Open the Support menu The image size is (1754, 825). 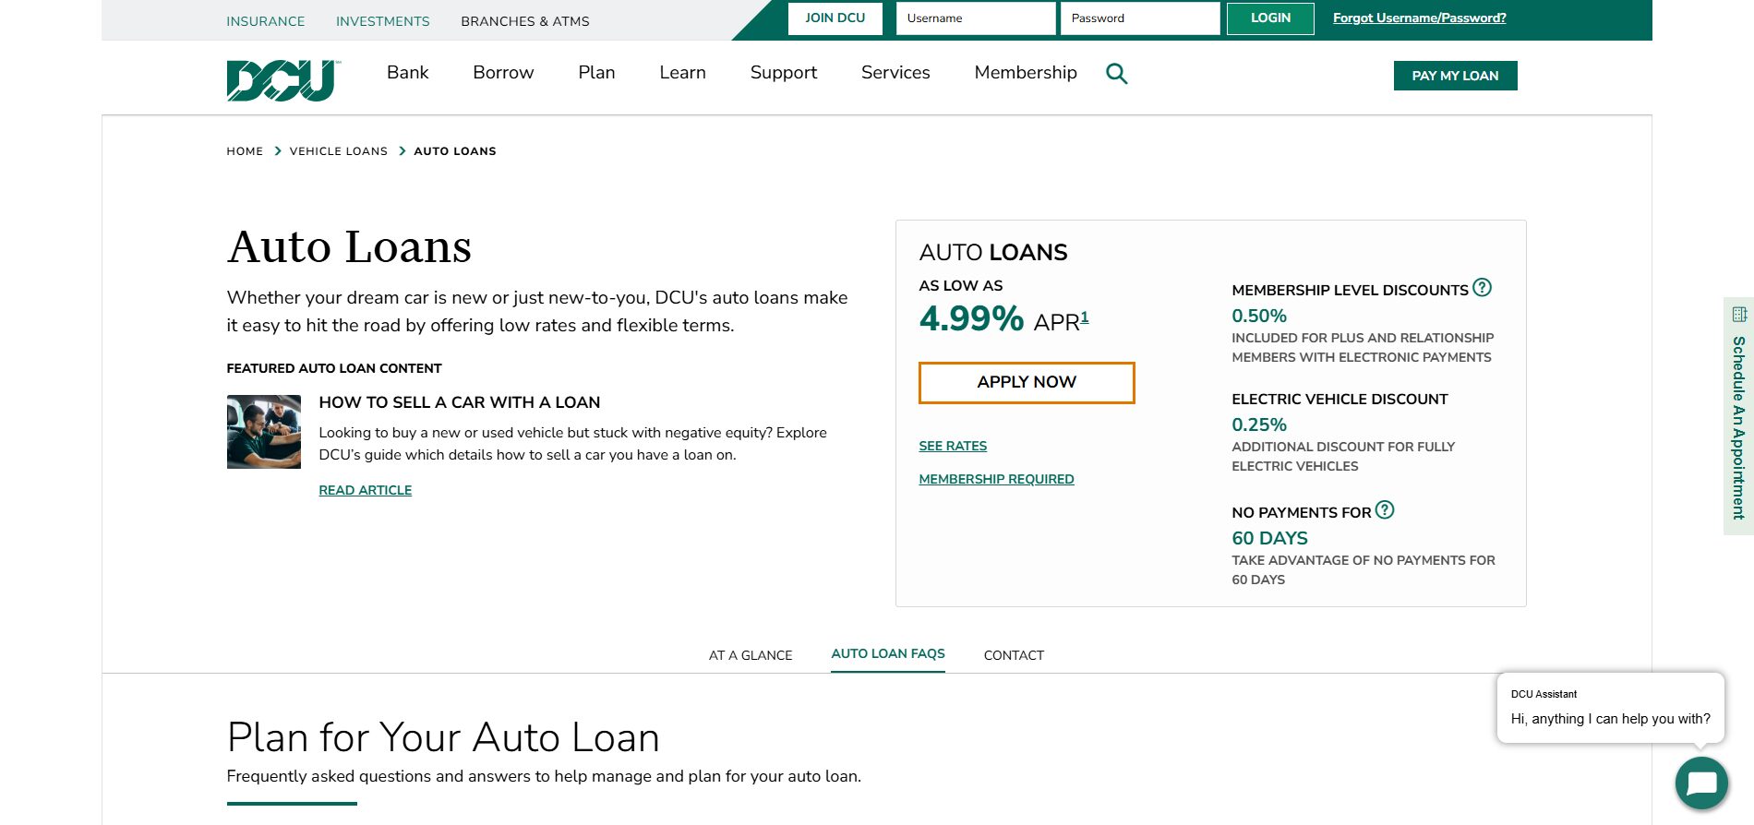pos(783,73)
